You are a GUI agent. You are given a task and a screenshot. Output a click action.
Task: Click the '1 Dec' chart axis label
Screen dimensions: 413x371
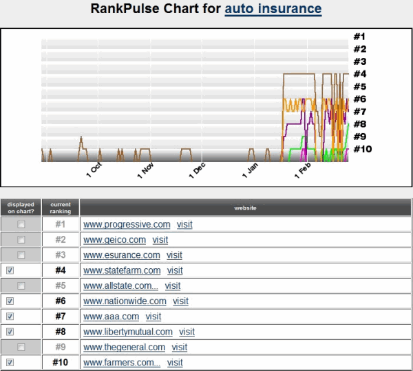click(x=197, y=170)
